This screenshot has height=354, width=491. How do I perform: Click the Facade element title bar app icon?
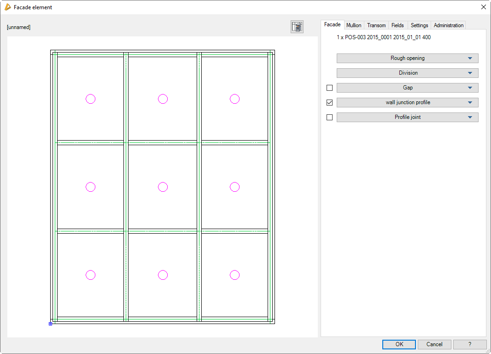[7, 7]
